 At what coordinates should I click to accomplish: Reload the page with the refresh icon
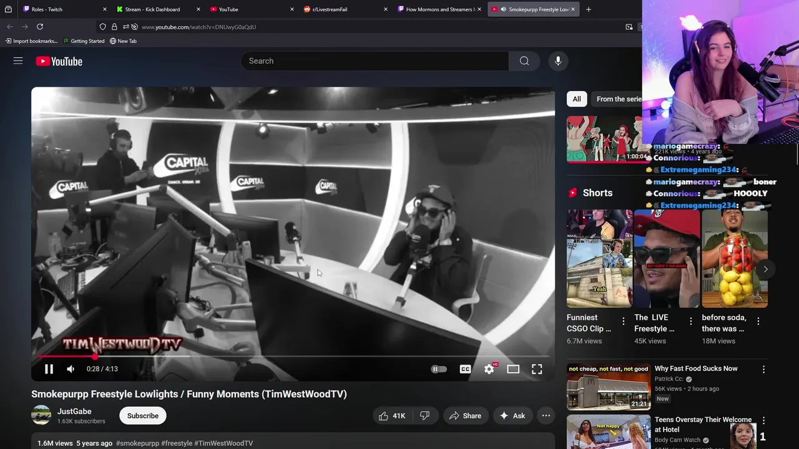40,27
